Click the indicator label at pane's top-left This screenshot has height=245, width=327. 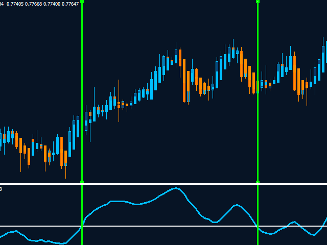point(1,189)
